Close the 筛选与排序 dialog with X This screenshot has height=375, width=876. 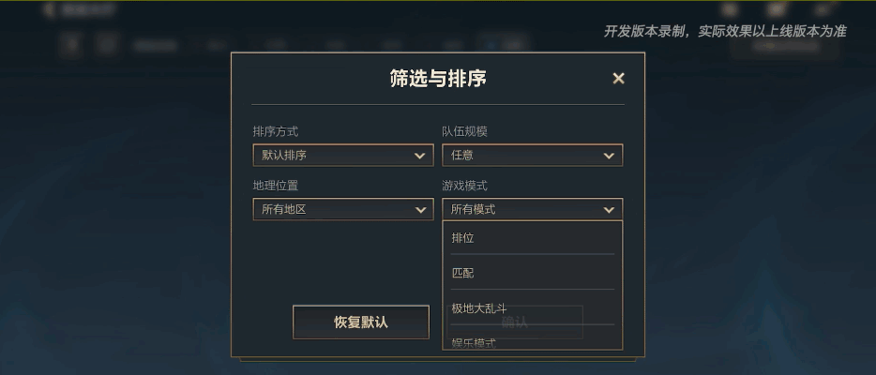(618, 79)
